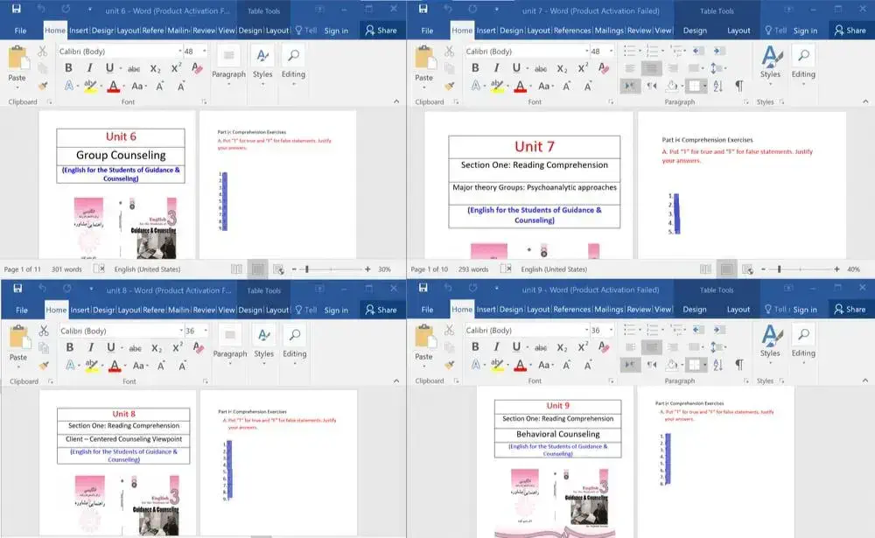Click Bold in the unit 6 window
This screenshot has height=538, width=875.
(67, 68)
